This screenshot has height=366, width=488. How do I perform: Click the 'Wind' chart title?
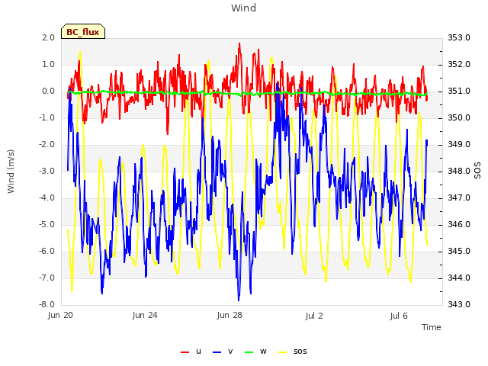[x=244, y=8]
